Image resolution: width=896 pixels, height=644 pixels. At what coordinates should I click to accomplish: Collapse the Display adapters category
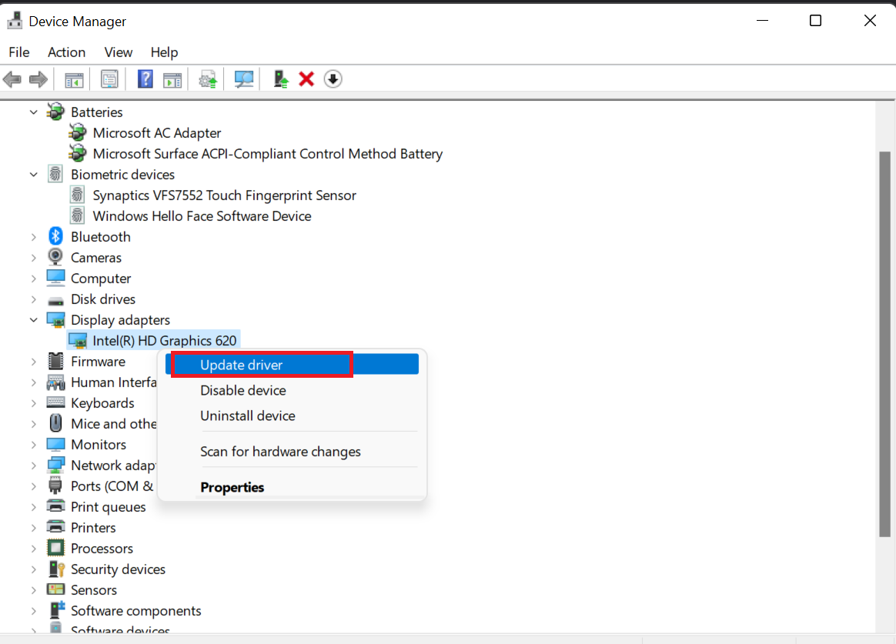[34, 320]
